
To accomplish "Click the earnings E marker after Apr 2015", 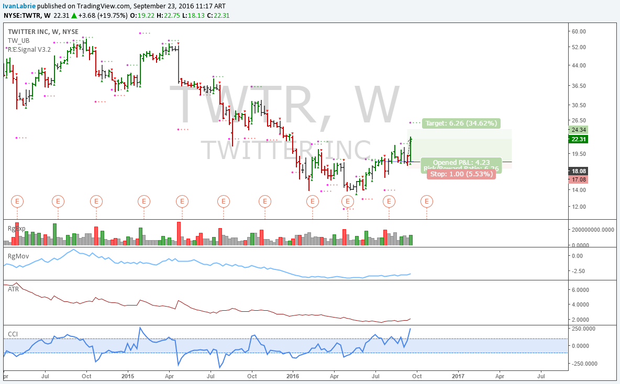I will [x=182, y=201].
